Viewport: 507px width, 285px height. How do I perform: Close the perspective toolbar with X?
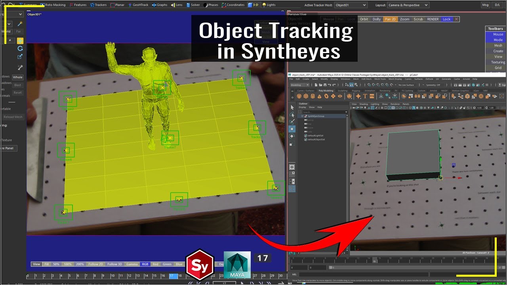(x=456, y=19)
